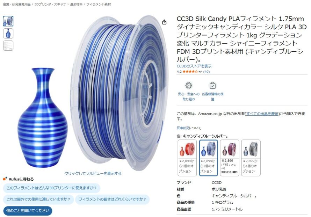Open the すべての出品を表示 link
The image size is (311, 217).
(x=262, y=114)
